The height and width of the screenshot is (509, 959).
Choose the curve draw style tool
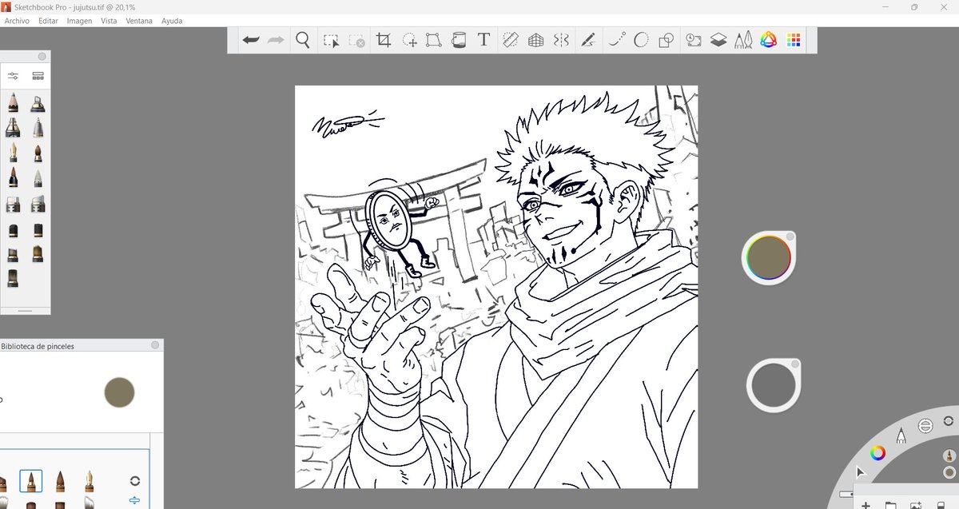tap(616, 40)
